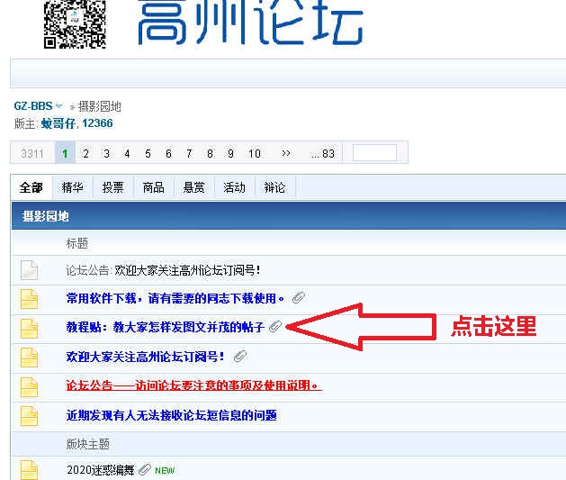Open the 辩论 tab
The height and width of the screenshot is (480, 566).
tap(274, 187)
